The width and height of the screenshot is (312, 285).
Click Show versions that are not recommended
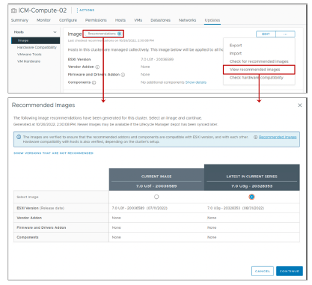point(53,153)
